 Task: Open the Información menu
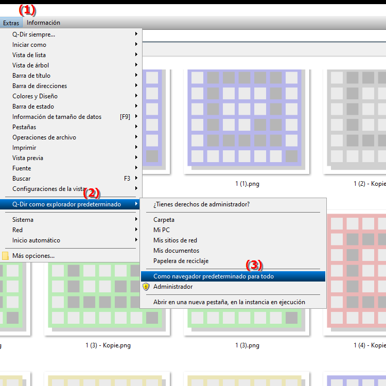[x=43, y=23]
